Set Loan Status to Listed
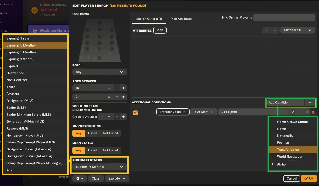 point(92,150)
